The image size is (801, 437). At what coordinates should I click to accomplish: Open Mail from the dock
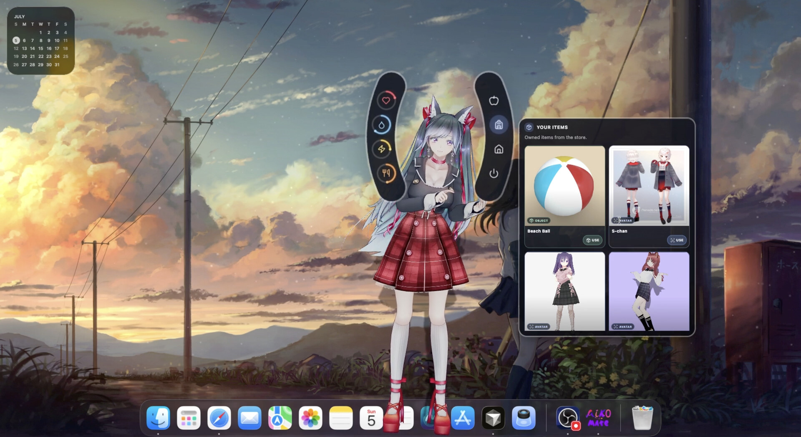click(249, 418)
